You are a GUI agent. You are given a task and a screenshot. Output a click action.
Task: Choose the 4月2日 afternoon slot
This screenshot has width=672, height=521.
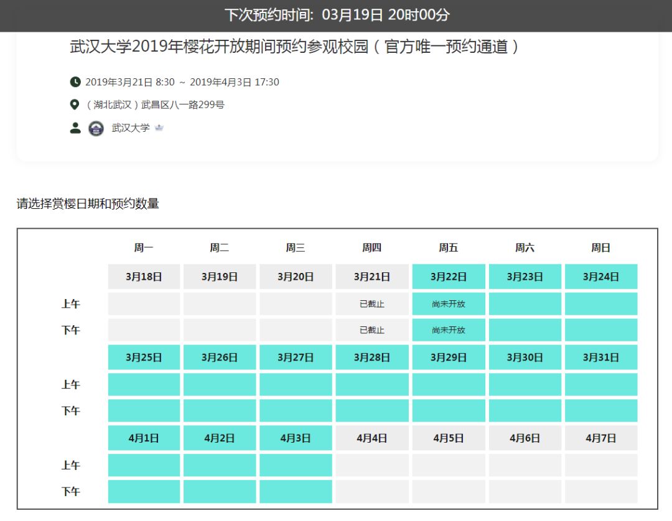click(220, 491)
